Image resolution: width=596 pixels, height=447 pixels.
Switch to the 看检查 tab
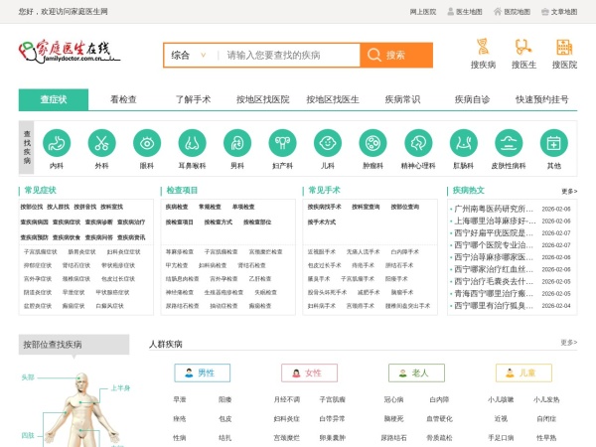click(x=124, y=99)
